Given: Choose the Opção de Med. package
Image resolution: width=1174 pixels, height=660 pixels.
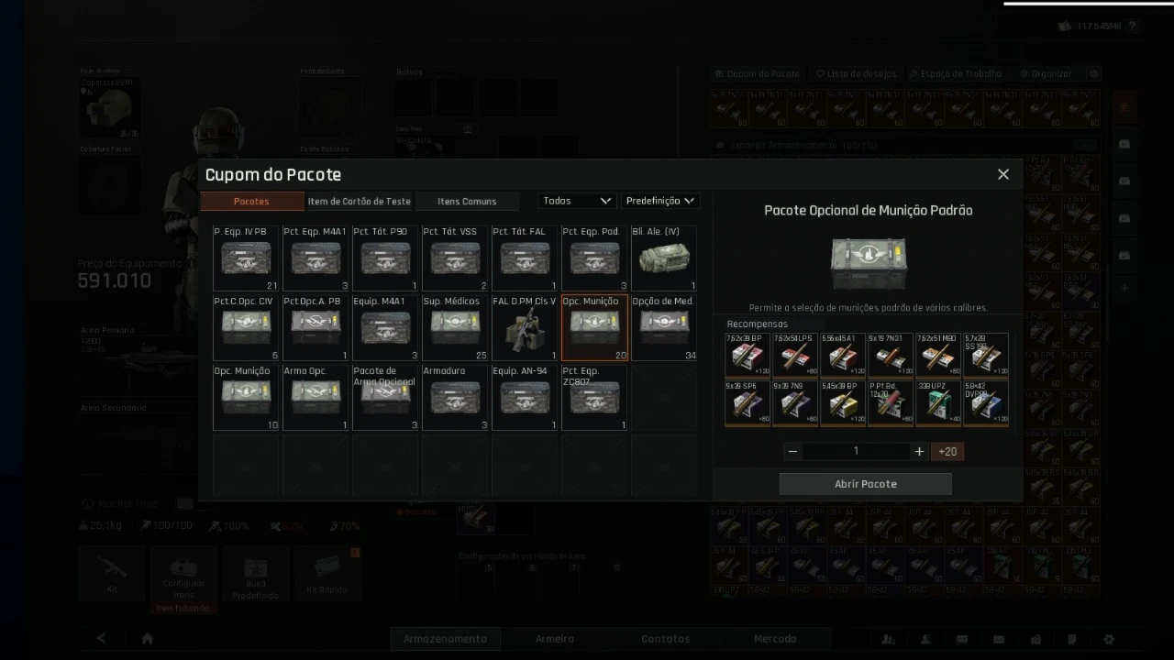Looking at the screenshot, I should [x=664, y=327].
